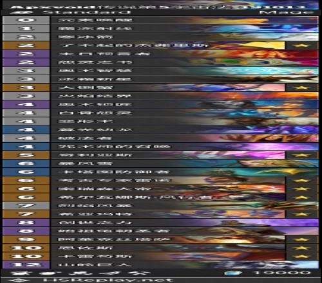
Task: Select the 了不起的杰弗里斯 card name
Action: pyautogui.click(x=133, y=46)
